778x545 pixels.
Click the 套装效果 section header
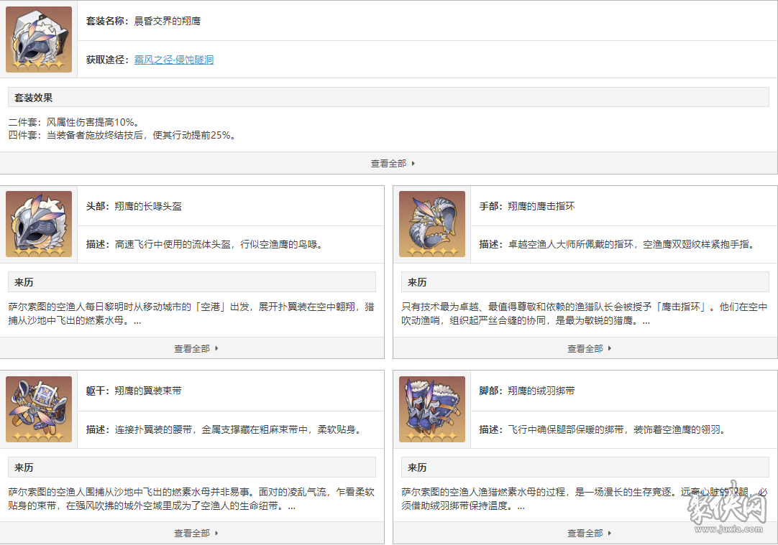point(388,98)
